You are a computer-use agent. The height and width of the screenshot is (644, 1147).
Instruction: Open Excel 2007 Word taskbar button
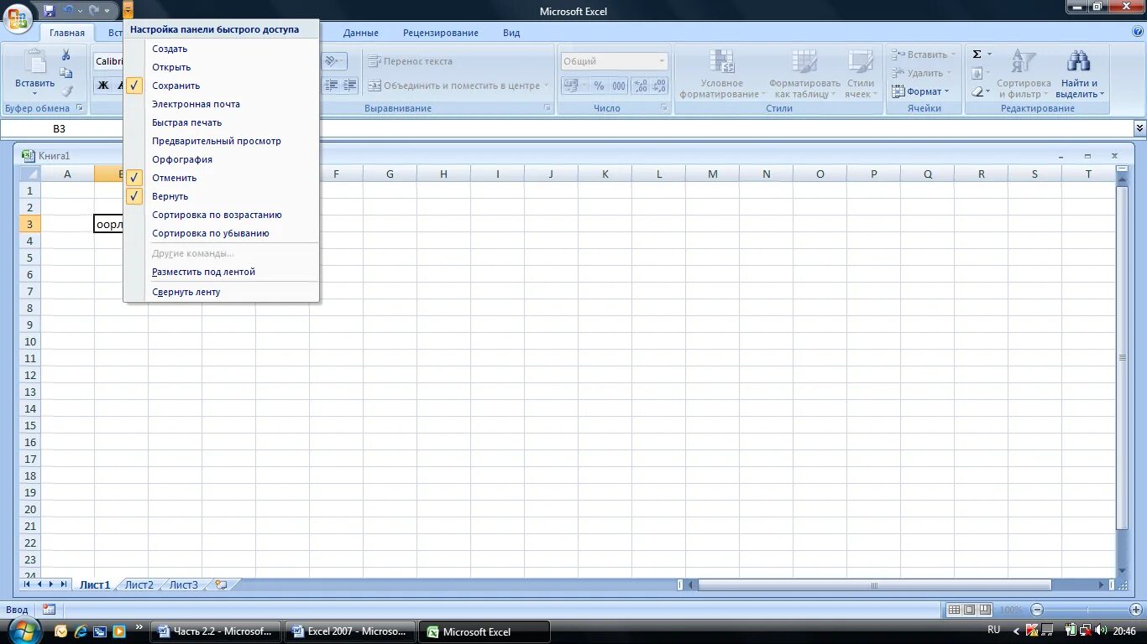pyautogui.click(x=350, y=631)
